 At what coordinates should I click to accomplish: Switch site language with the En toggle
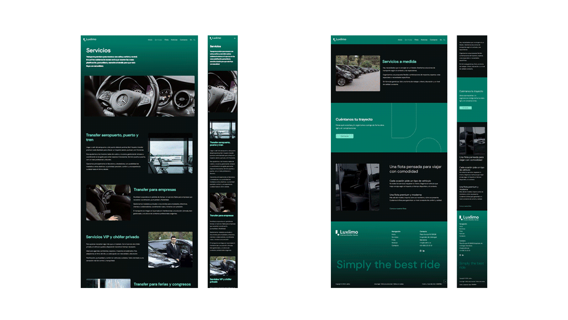(441, 39)
